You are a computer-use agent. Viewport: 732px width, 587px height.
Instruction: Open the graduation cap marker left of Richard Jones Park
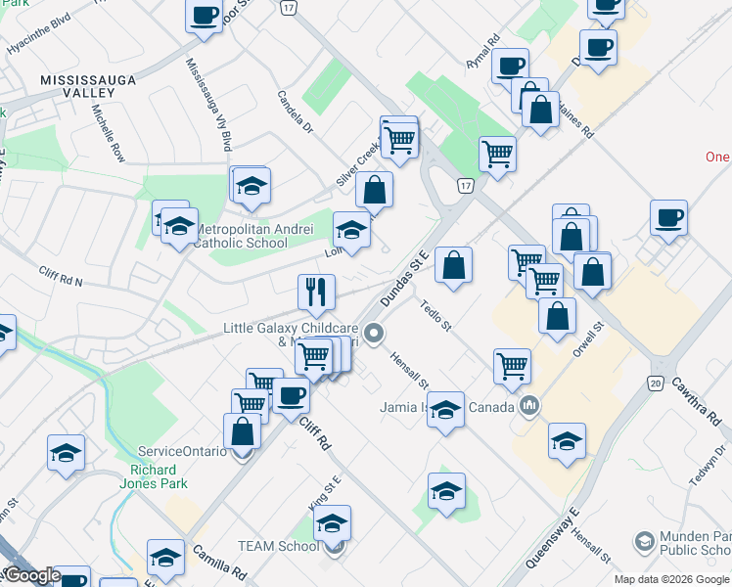click(x=66, y=456)
